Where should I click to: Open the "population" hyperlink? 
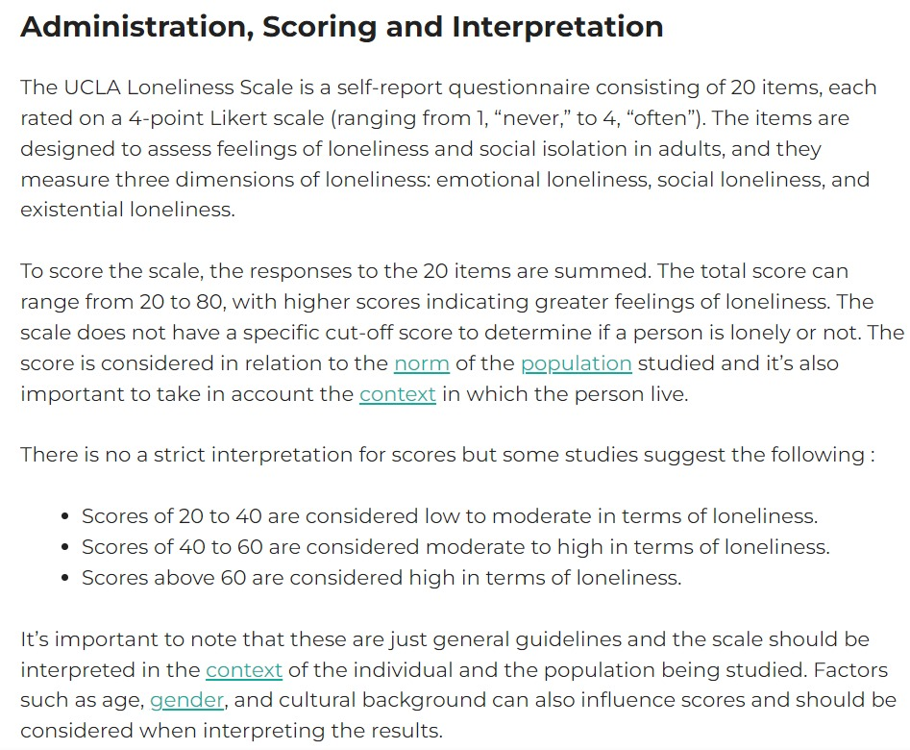coord(576,364)
